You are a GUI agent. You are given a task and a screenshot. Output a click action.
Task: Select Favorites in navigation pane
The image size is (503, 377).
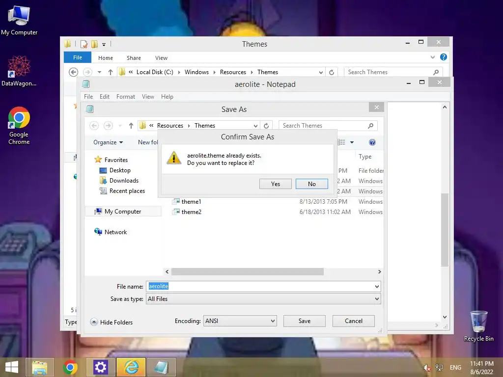(x=111, y=160)
